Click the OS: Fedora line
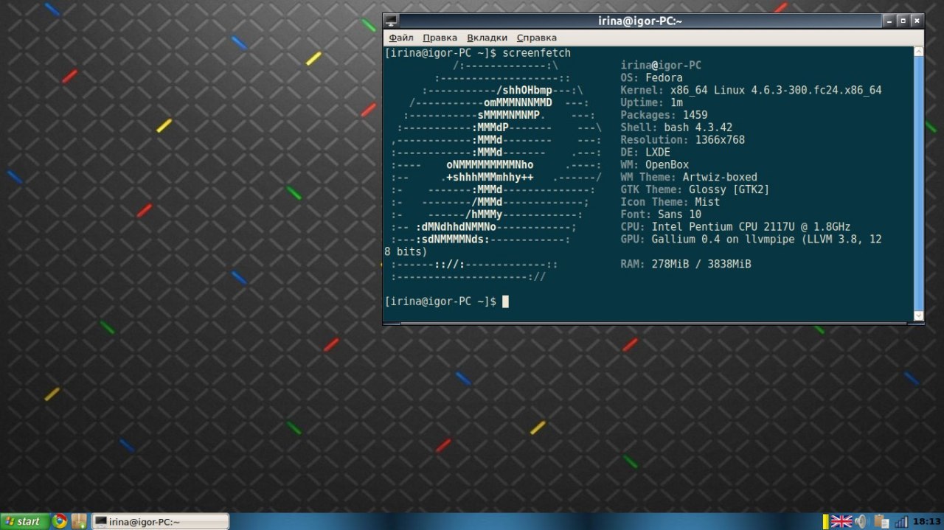This screenshot has height=530, width=944. (x=651, y=77)
